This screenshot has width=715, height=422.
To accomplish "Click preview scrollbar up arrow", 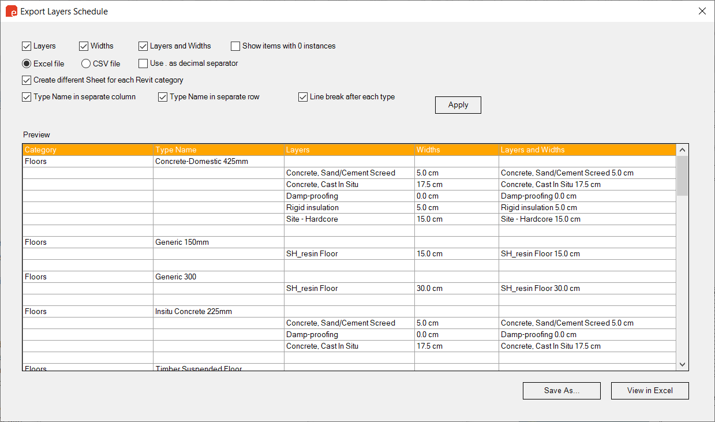I will click(x=682, y=150).
